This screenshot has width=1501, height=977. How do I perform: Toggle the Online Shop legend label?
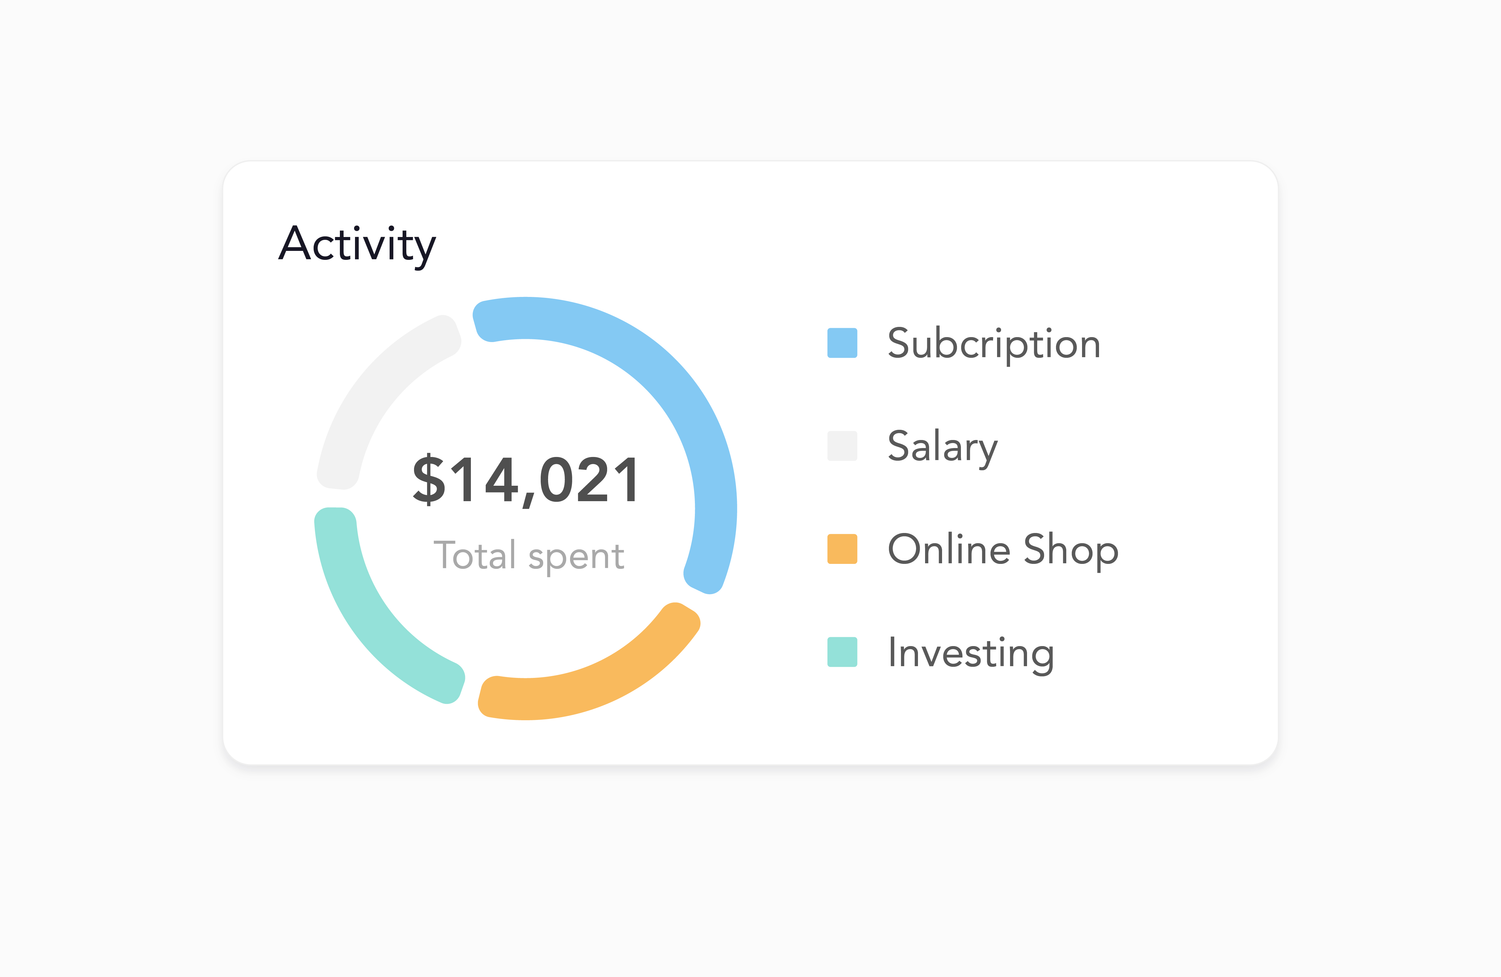(1003, 549)
